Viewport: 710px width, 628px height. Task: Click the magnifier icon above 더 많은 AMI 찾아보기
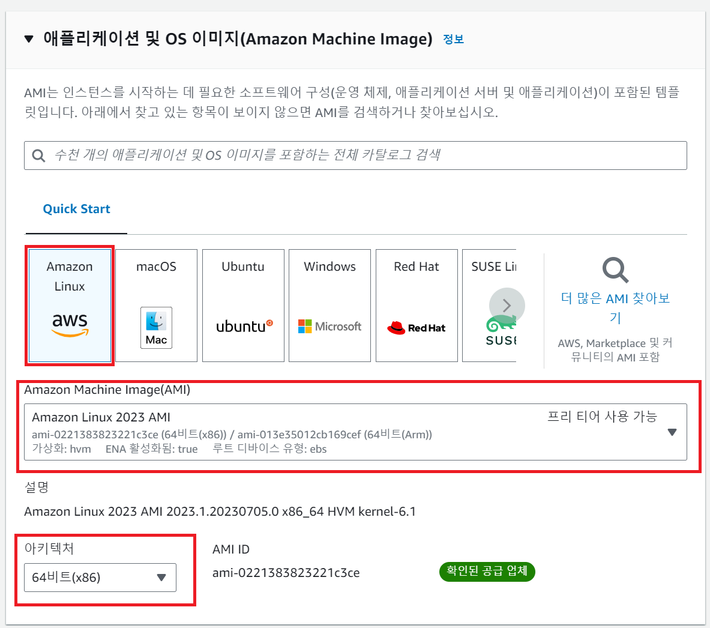tap(615, 271)
